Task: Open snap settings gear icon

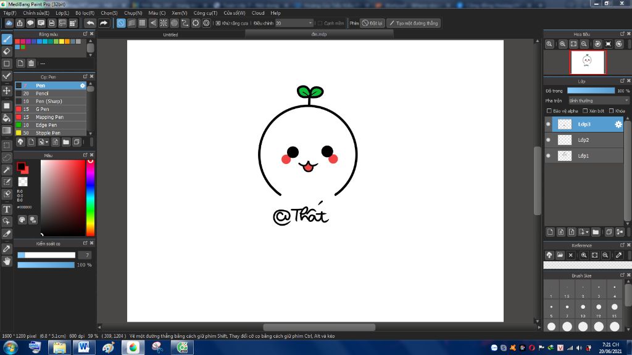Action: pos(206,23)
